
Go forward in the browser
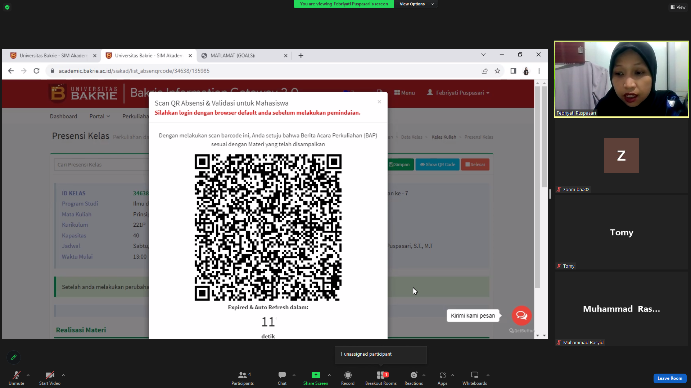24,71
